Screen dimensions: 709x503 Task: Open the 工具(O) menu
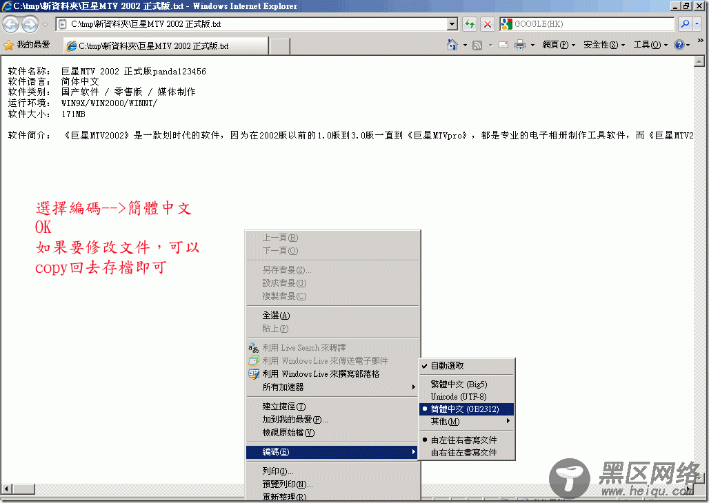650,45
